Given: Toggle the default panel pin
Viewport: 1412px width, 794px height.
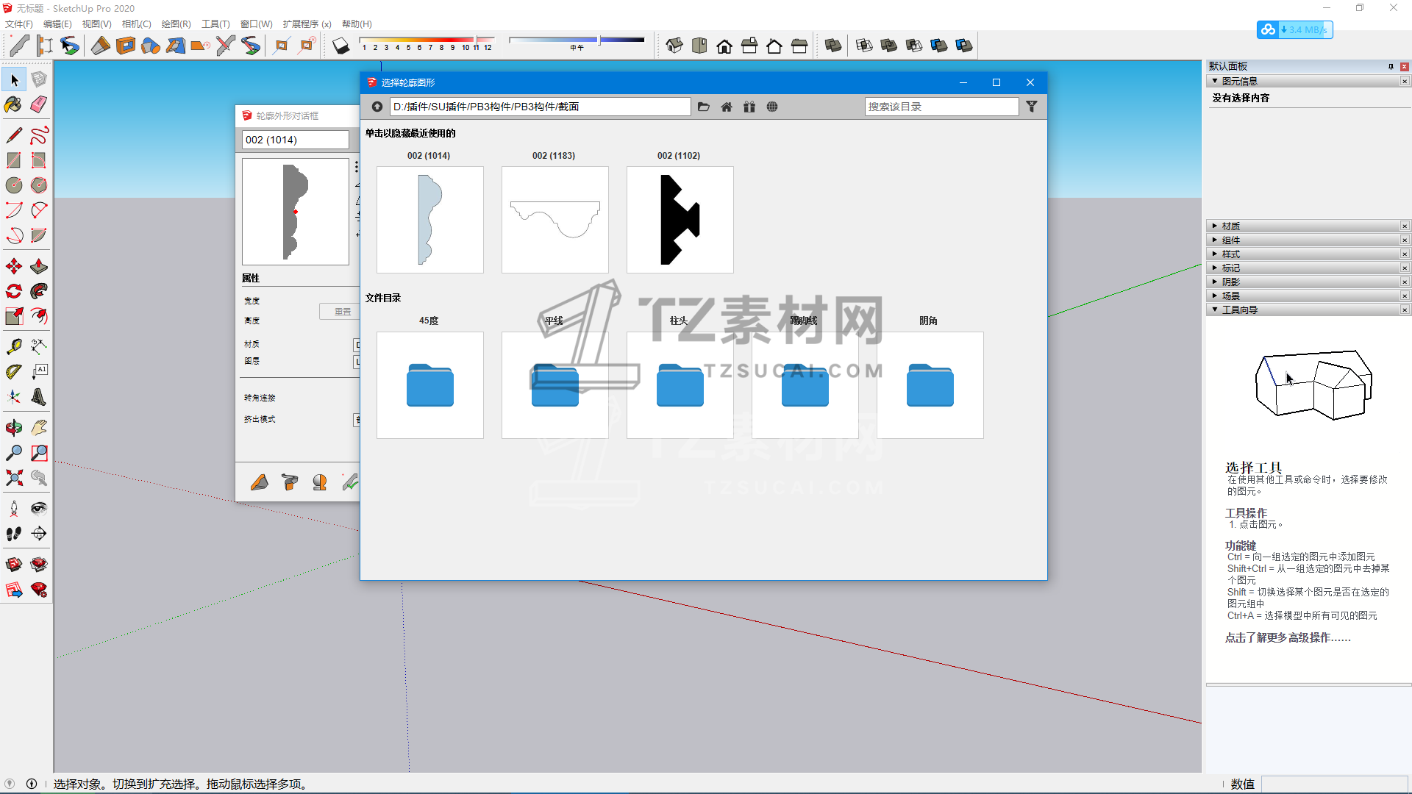Looking at the screenshot, I should click(x=1391, y=66).
